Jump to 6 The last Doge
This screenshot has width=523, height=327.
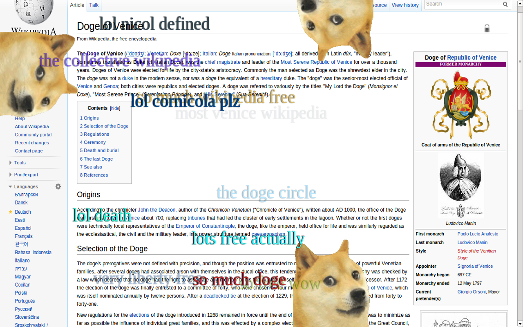[x=96, y=159]
